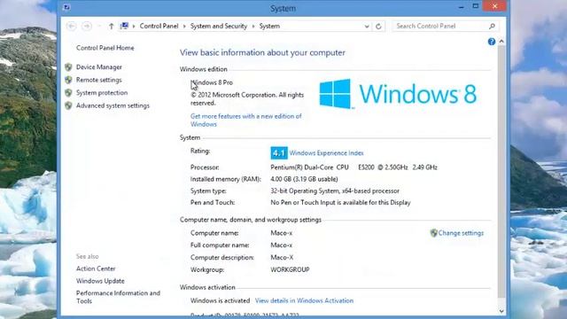Open the Windows Experience Index link
This screenshot has height=319, width=567.
point(327,153)
